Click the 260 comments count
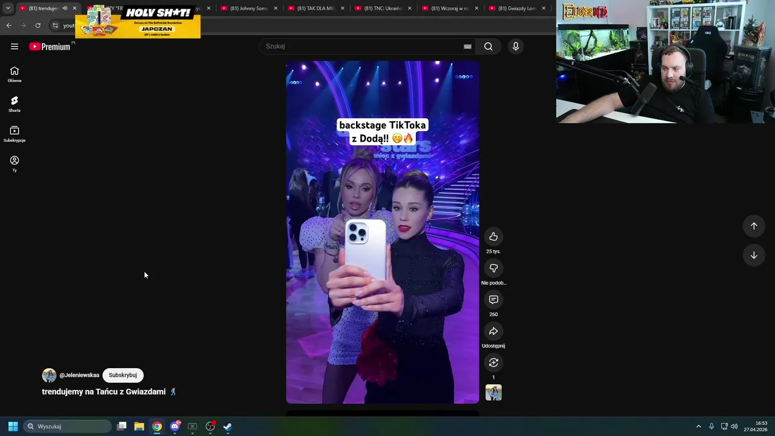Image resolution: width=775 pixels, height=436 pixels. point(493,314)
